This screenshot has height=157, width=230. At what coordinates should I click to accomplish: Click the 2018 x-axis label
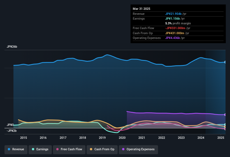point(83,138)
